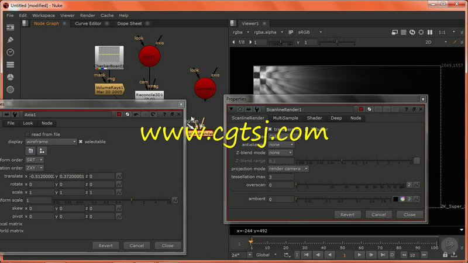Open antialiasing none dropdown
This screenshot has width=468, height=263.
click(x=281, y=144)
